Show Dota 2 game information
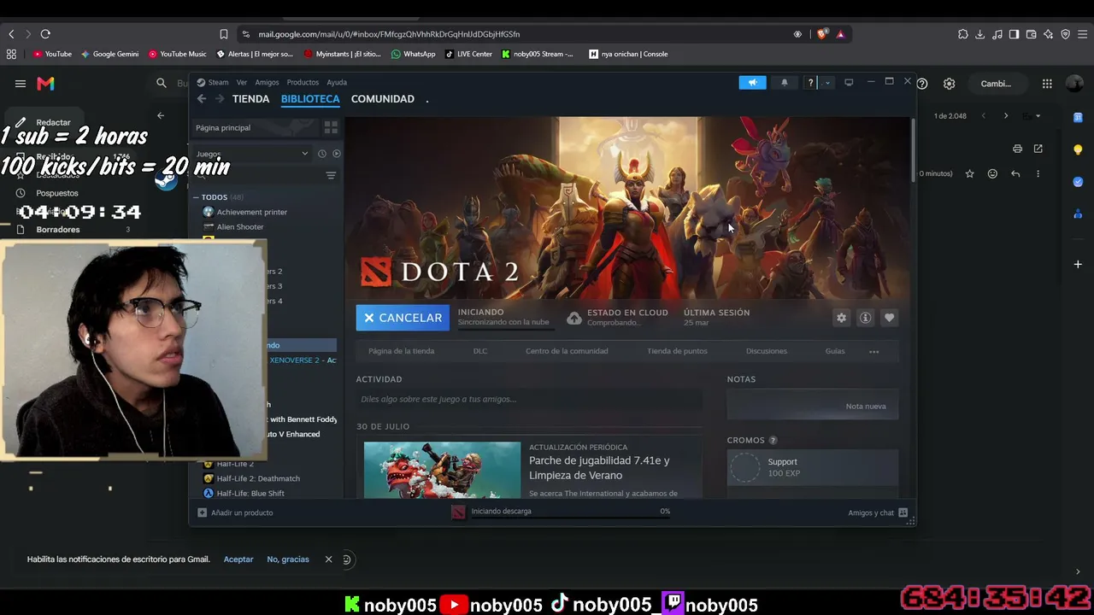1094x615 pixels. coord(865,318)
